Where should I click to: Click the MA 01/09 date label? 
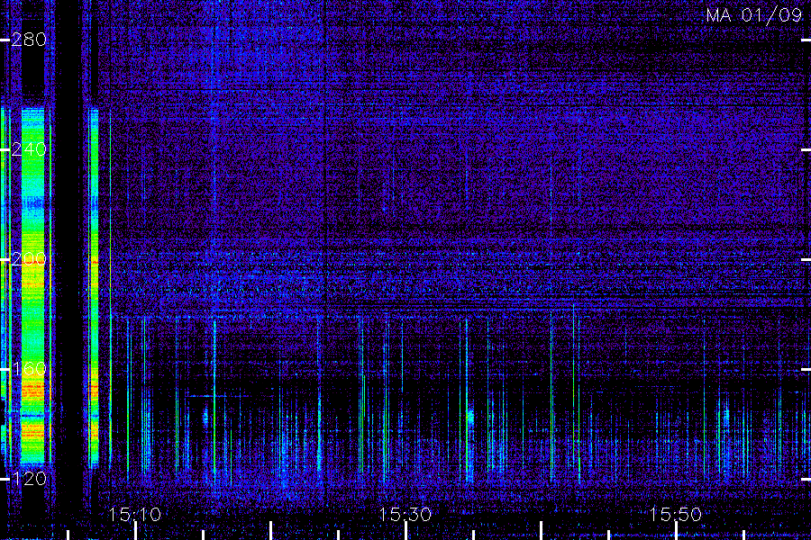[754, 15]
